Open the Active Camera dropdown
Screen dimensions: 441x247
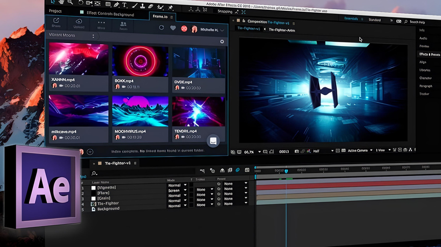click(x=360, y=150)
